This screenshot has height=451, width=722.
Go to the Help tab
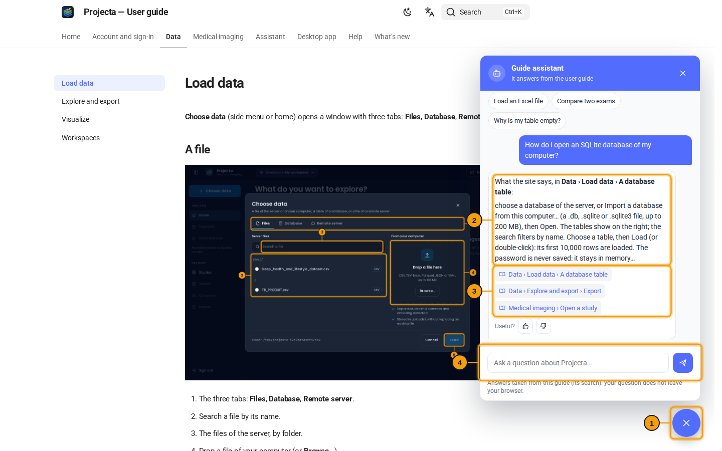click(x=355, y=37)
